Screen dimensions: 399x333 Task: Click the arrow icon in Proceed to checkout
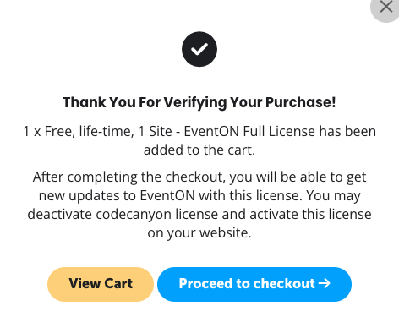point(325,283)
